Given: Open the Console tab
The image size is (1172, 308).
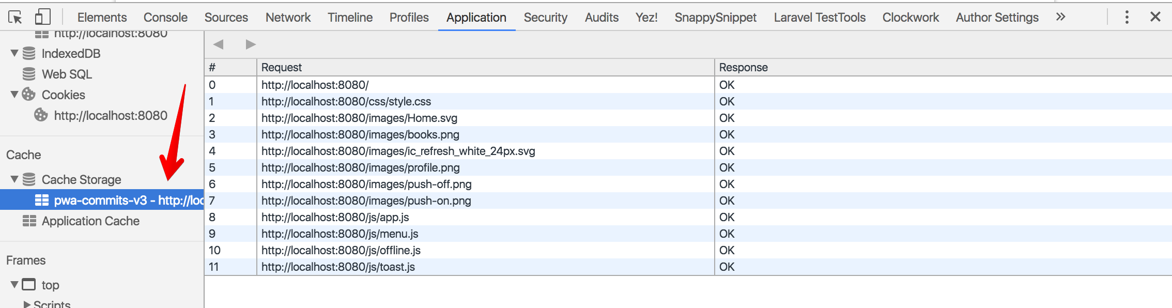Looking at the screenshot, I should pyautogui.click(x=165, y=17).
